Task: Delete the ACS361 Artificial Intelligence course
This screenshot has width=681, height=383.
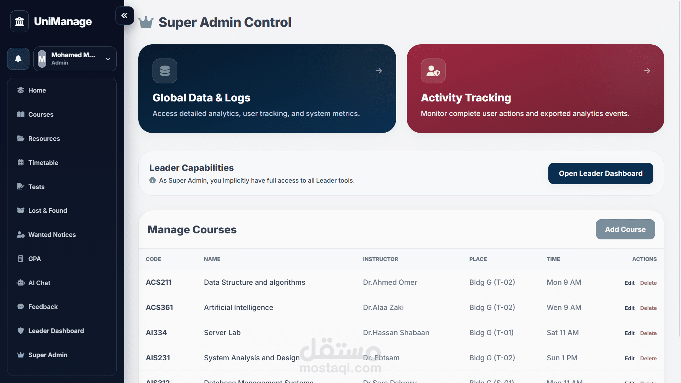Action: coord(648,308)
